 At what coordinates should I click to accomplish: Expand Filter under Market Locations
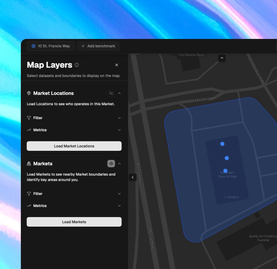(119, 118)
